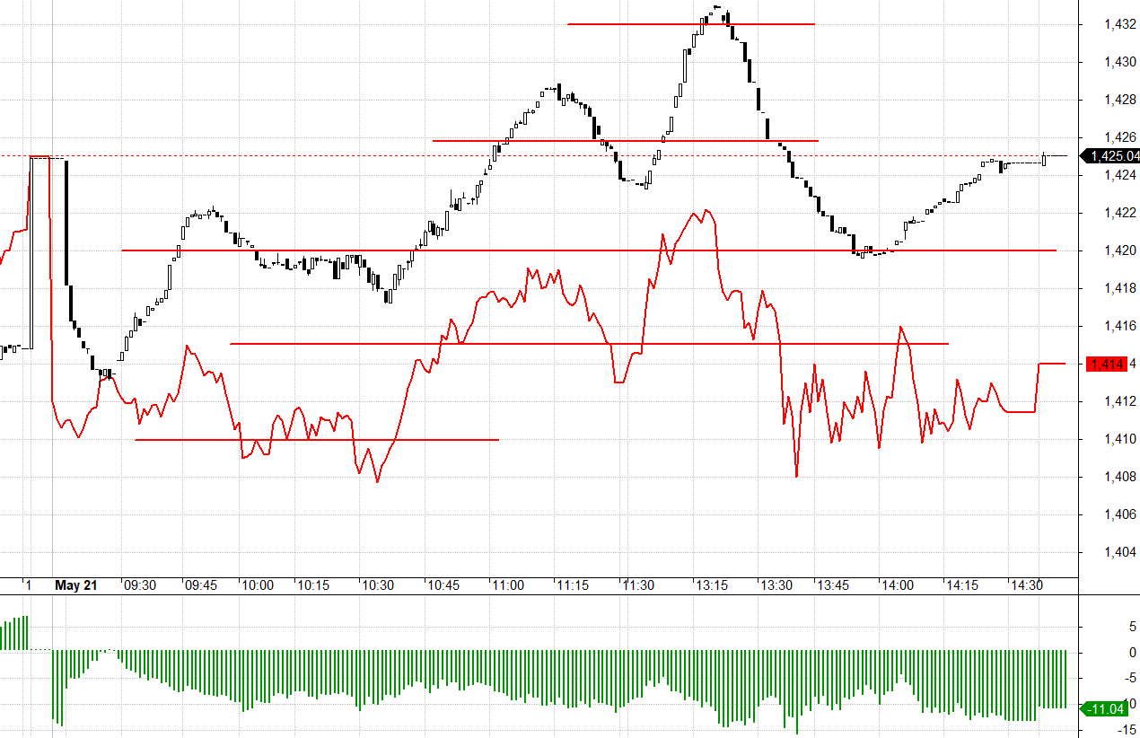
Task: Click the 13:15 time axis label
Action: (712, 585)
